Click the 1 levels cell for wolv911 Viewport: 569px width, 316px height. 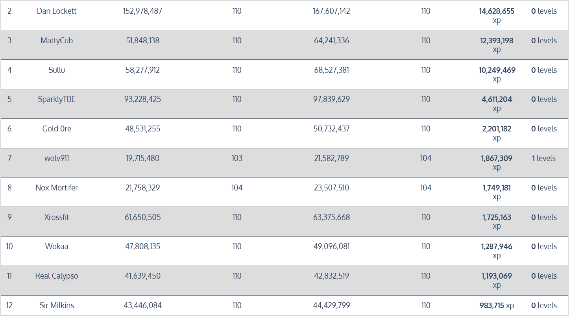[544, 158]
